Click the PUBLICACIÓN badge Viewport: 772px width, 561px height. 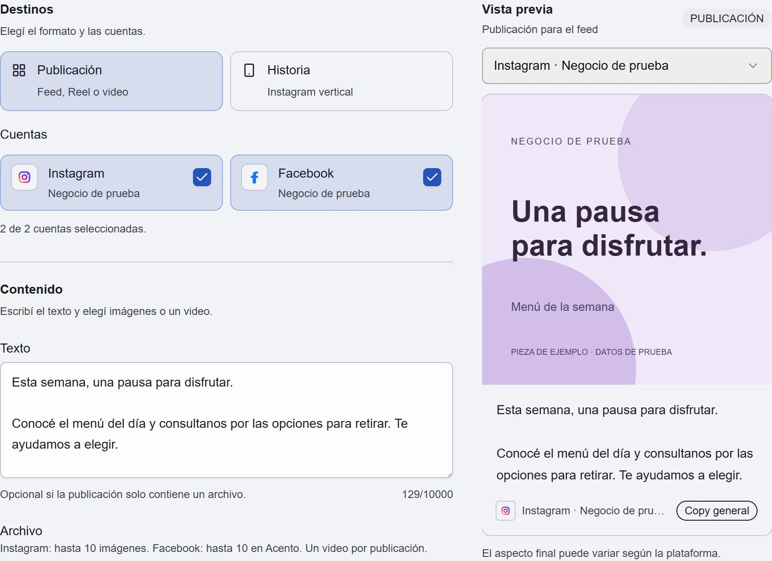(x=727, y=19)
